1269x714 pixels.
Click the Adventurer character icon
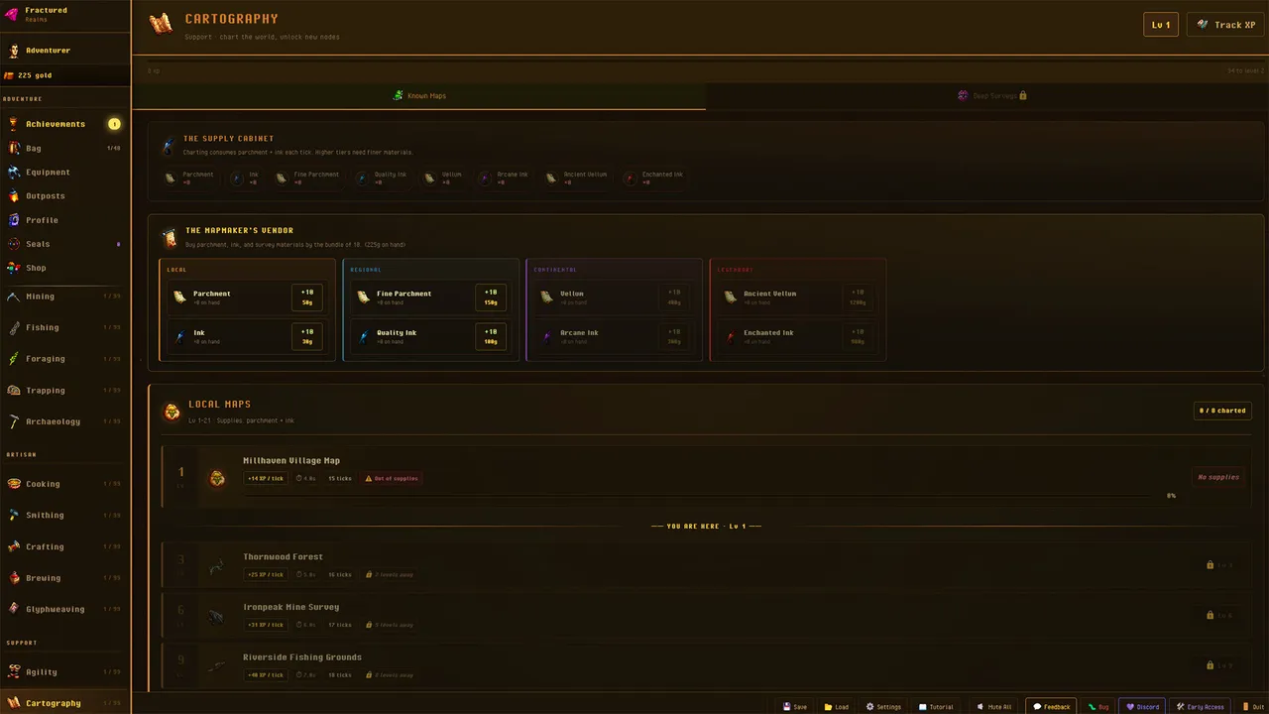pos(14,50)
